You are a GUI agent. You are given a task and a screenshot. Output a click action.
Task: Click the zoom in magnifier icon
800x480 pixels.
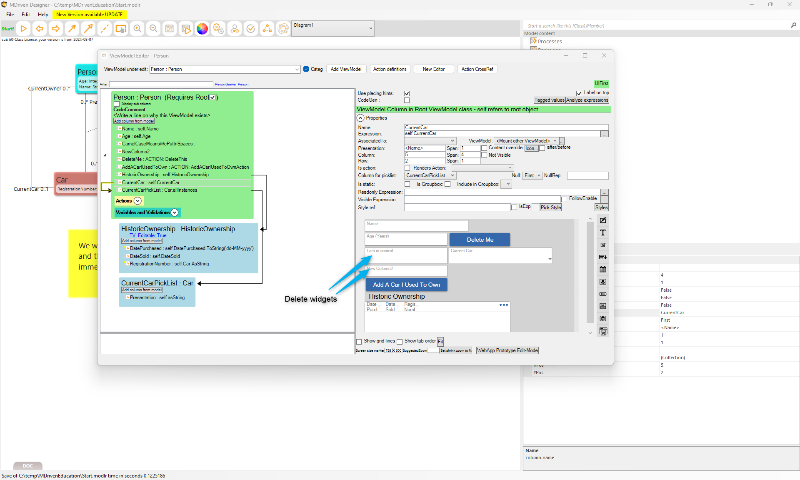click(137, 29)
